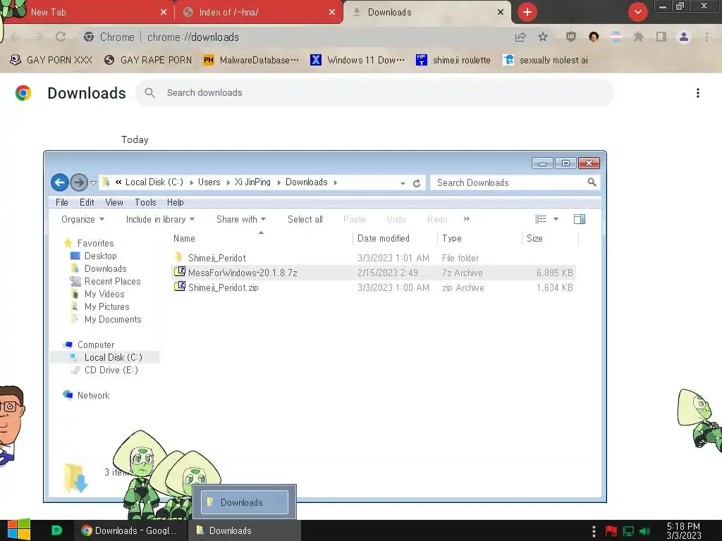Screen dimensions: 722x541
Task: Open the View menu in Explorer
Action: point(114,202)
